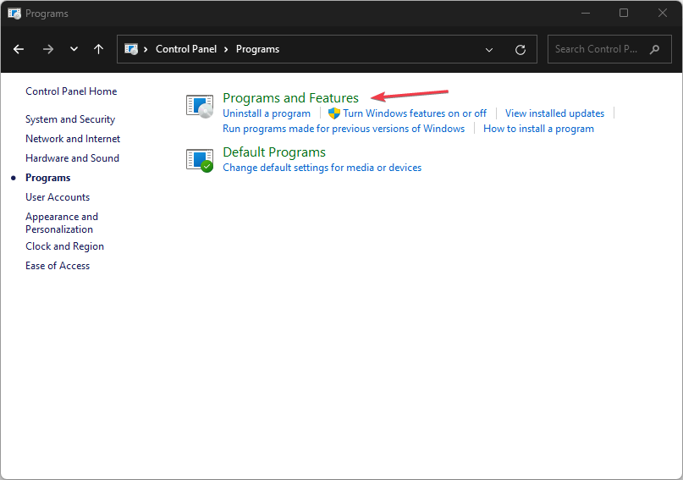Open Turn Windows features on or off
The width and height of the screenshot is (683, 480).
click(x=414, y=113)
